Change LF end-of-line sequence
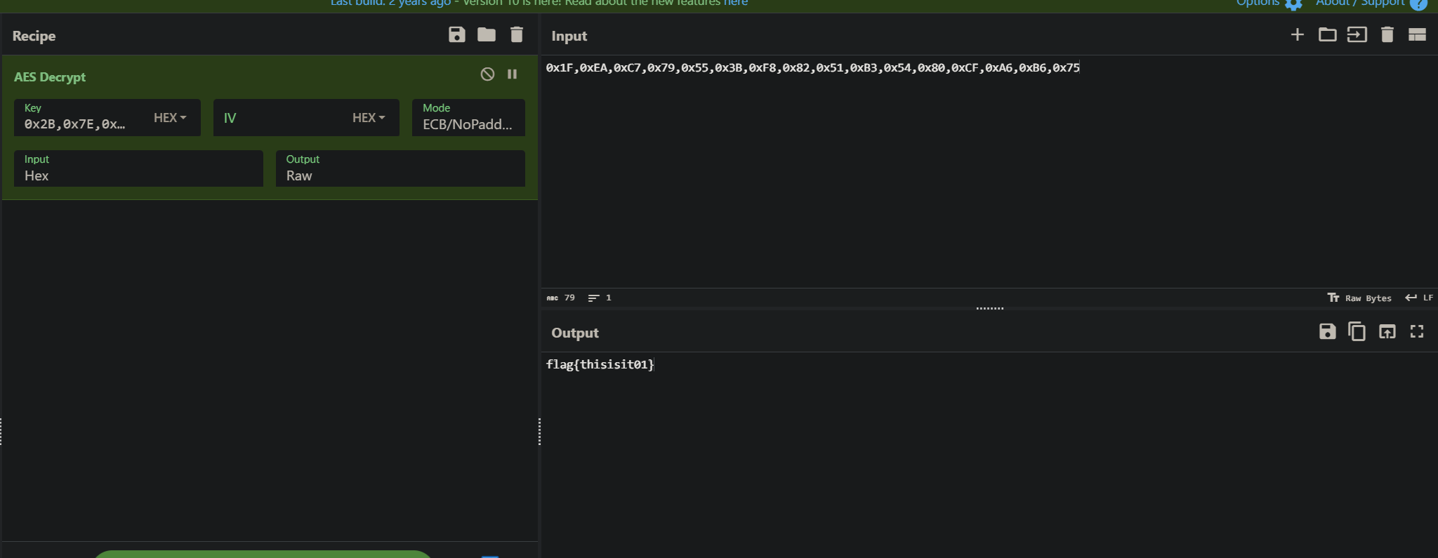Viewport: 1438px width, 558px height. tap(1419, 298)
